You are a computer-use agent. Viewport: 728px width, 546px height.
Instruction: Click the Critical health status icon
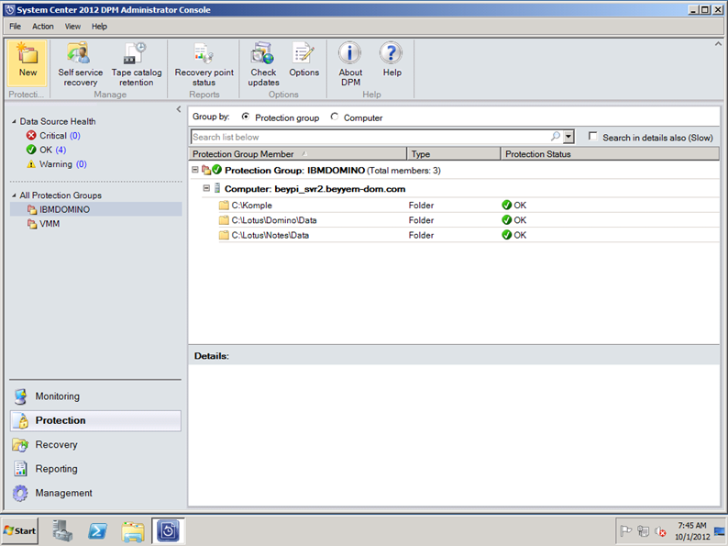click(x=31, y=135)
